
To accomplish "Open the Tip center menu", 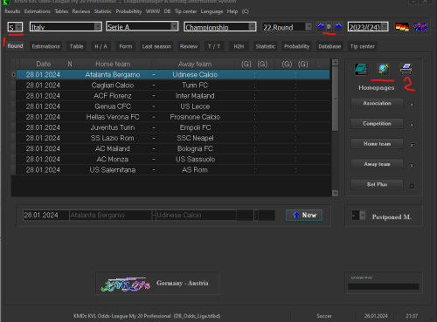I will coord(185,11).
